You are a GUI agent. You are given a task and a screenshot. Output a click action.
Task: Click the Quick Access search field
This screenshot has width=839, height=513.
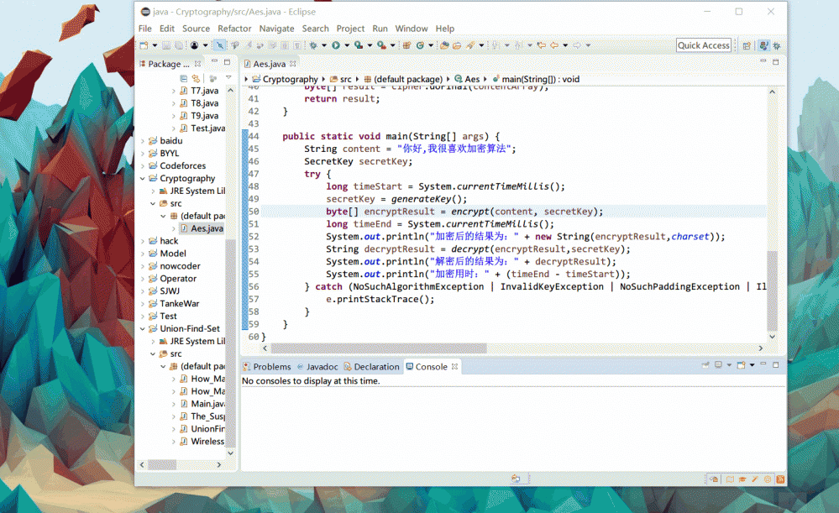tap(704, 45)
